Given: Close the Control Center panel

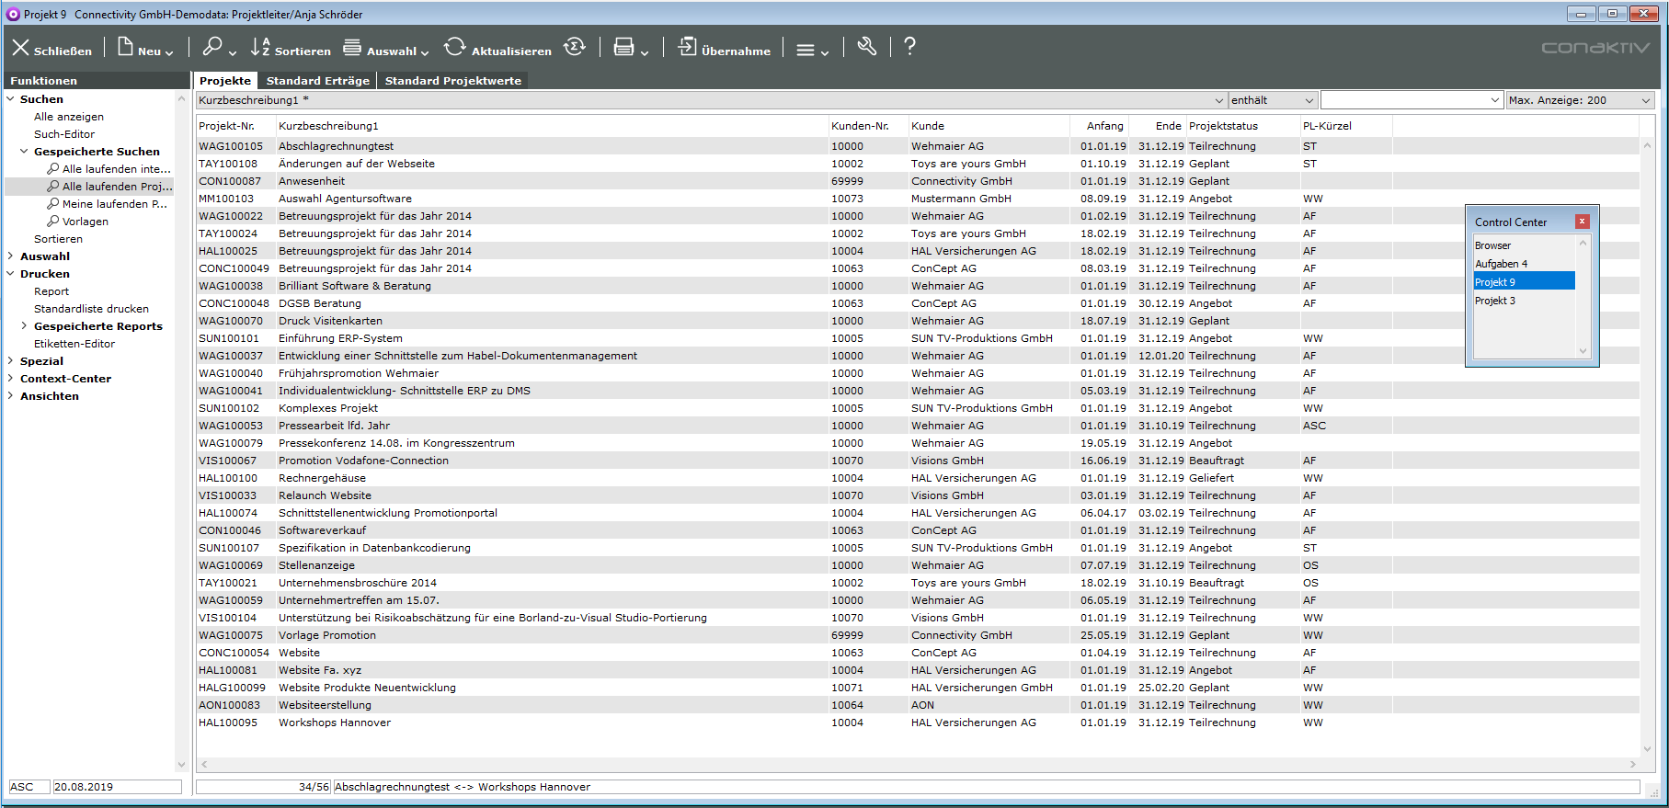Looking at the screenshot, I should [1582, 222].
